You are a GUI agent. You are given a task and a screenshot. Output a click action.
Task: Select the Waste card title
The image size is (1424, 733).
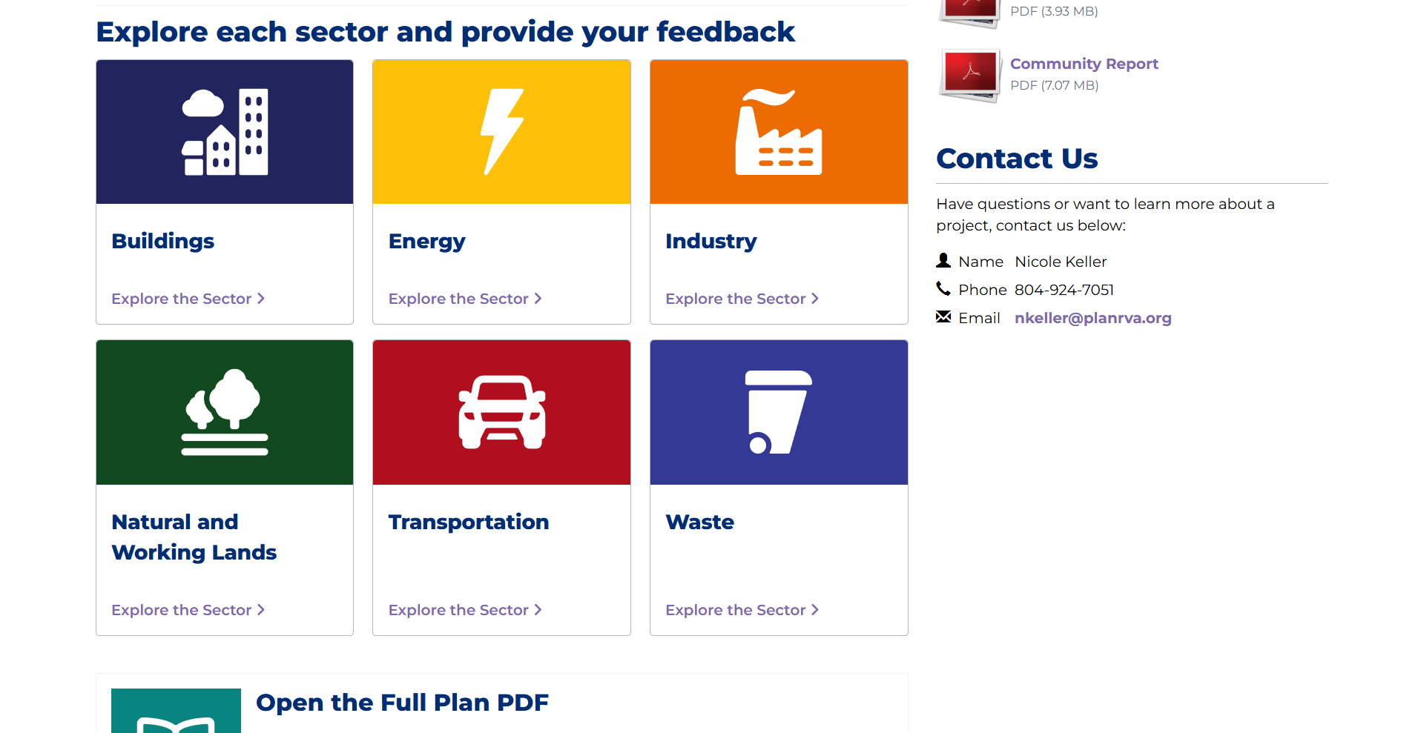coord(699,522)
